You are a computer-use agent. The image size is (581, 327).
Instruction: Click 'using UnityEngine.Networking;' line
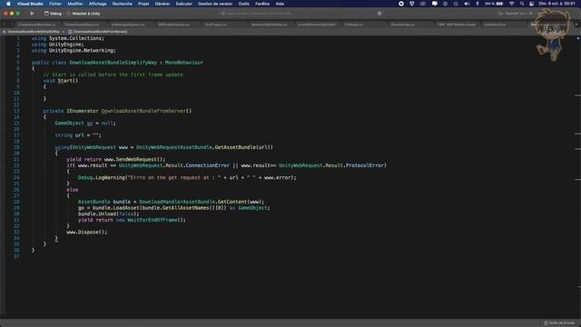tap(74, 51)
